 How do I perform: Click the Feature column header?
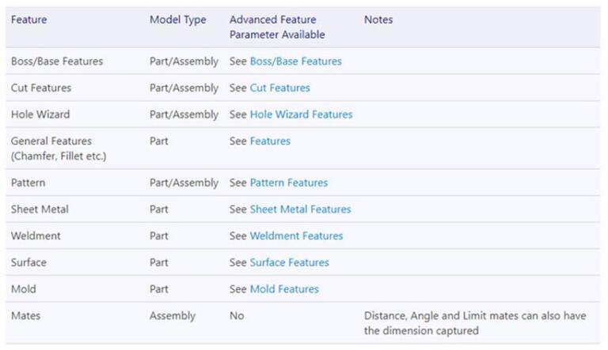(x=28, y=20)
